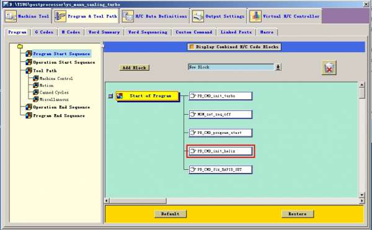This screenshot has width=372, height=230.
Task: Click the trash can delete icon
Action: pos(329,68)
